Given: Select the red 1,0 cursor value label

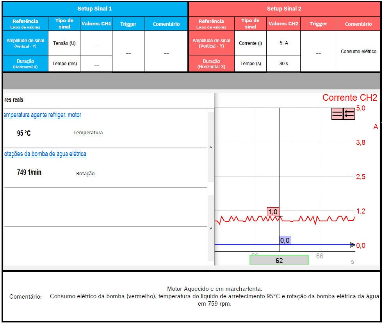Looking at the screenshot, I should (273, 212).
